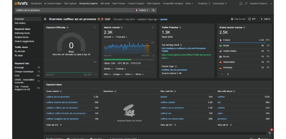Open coiffeur homme aix en provence keyword
Viewport: 286px width, 139px height.
coord(62,102)
